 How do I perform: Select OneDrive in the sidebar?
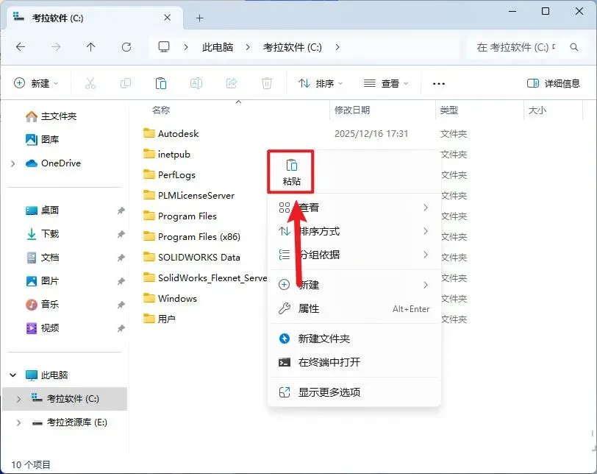(x=53, y=163)
